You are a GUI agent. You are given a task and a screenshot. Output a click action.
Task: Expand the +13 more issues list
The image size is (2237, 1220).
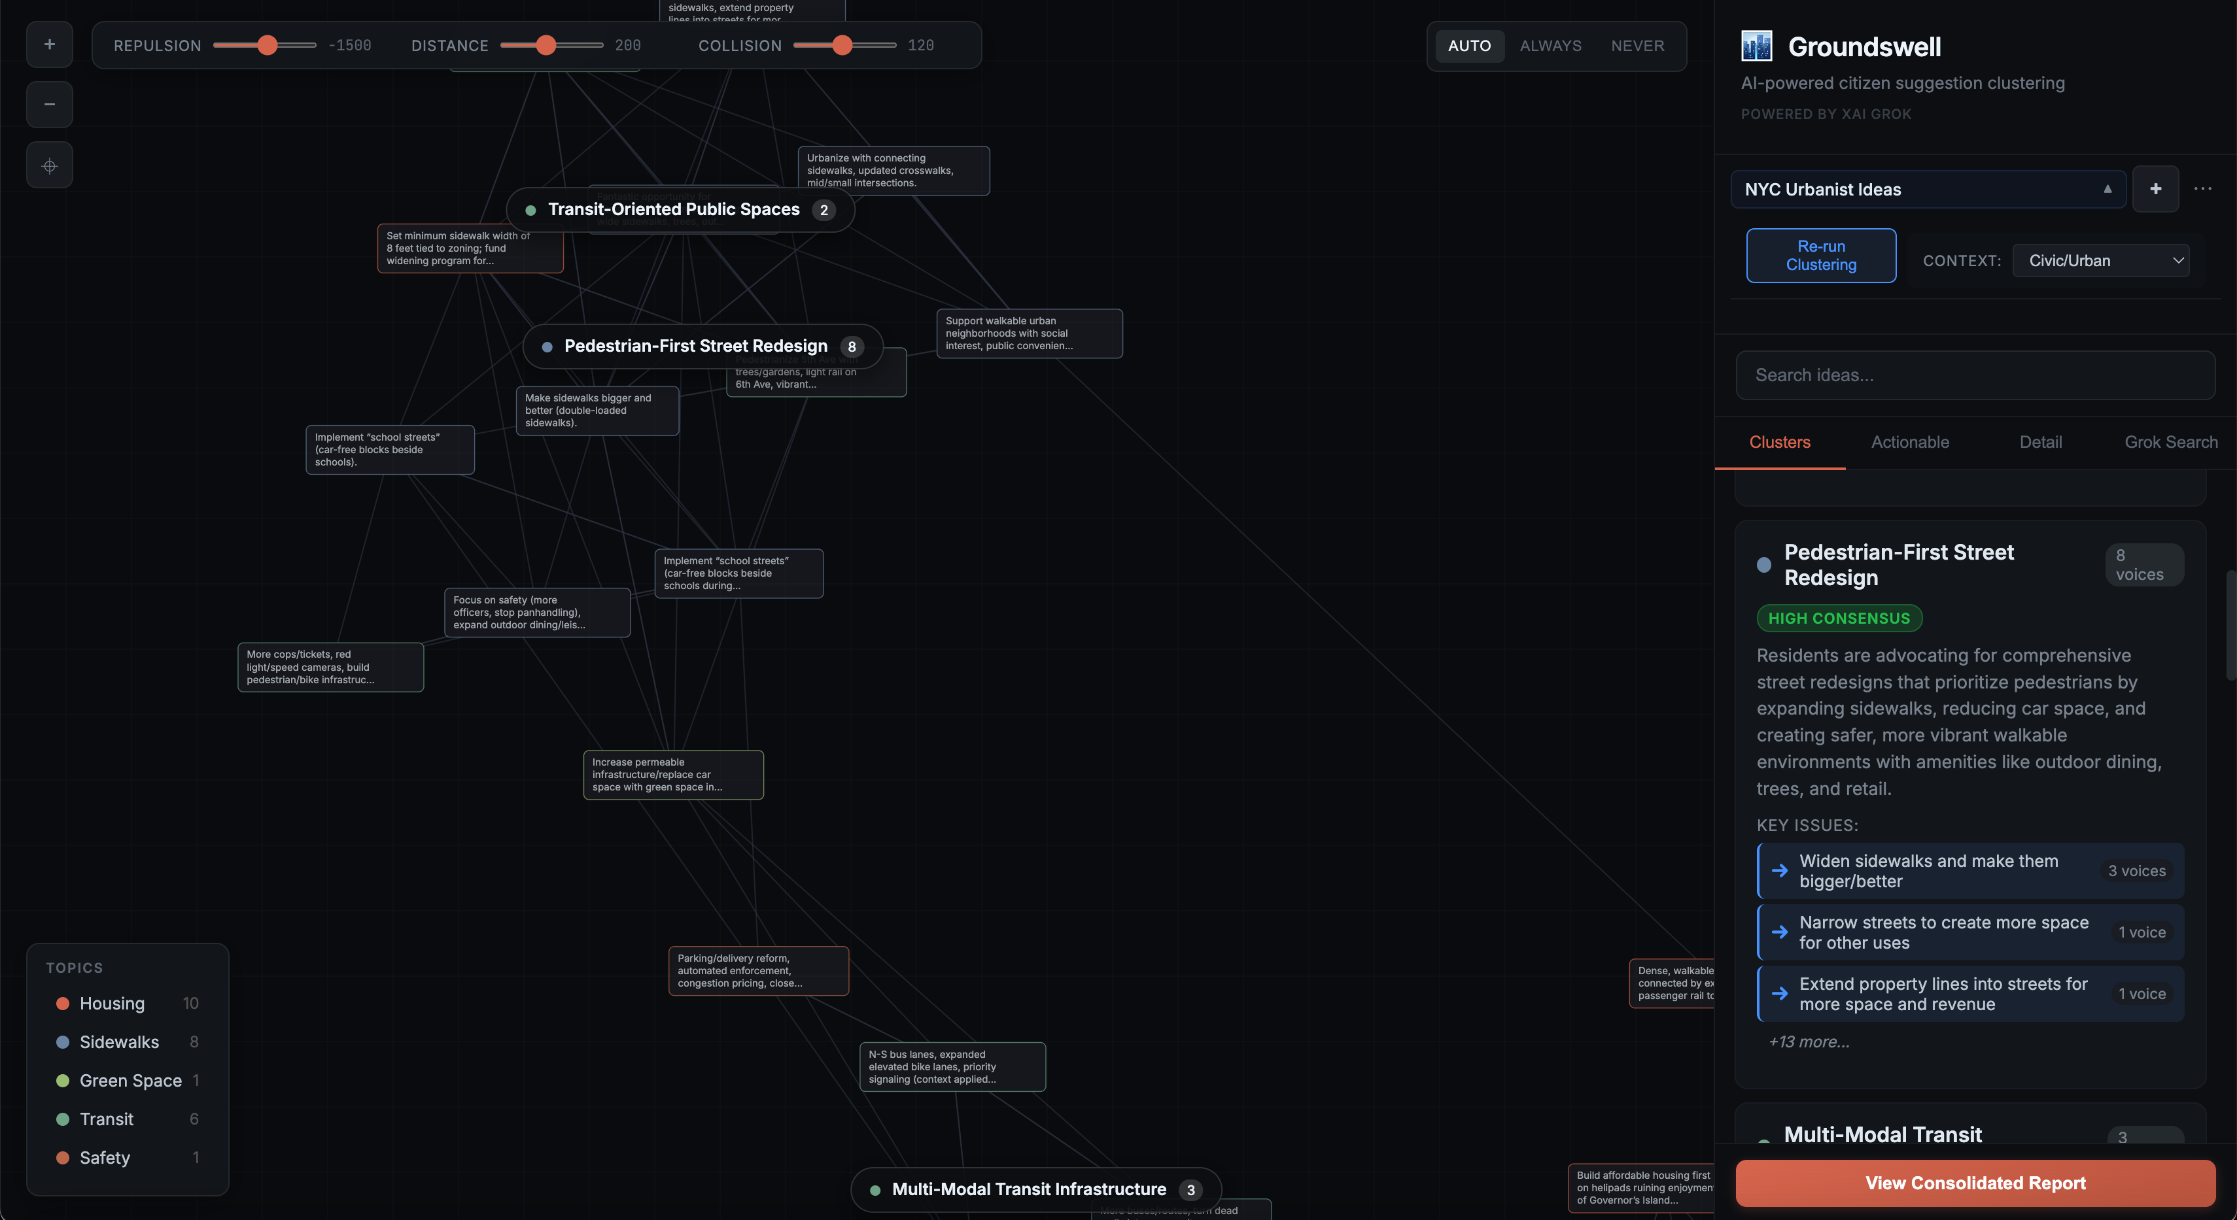(1809, 1042)
